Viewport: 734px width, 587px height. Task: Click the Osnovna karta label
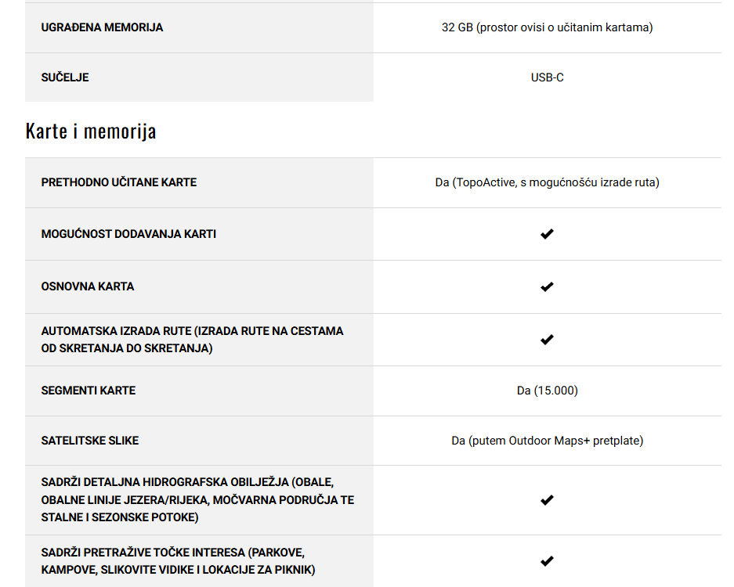pos(88,286)
